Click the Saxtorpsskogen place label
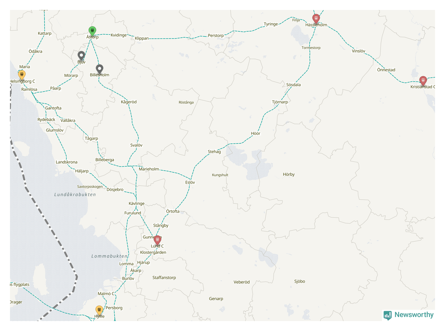 click(x=90, y=187)
